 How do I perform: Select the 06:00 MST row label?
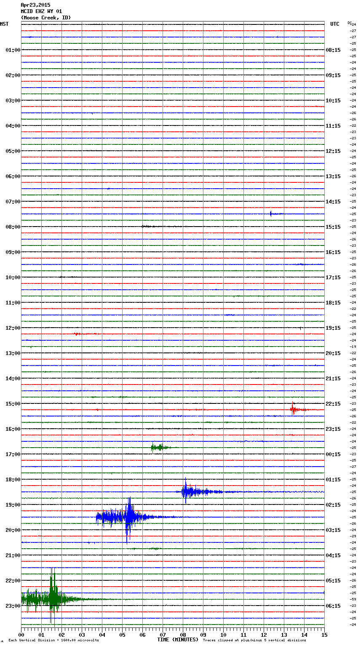coord(13,176)
